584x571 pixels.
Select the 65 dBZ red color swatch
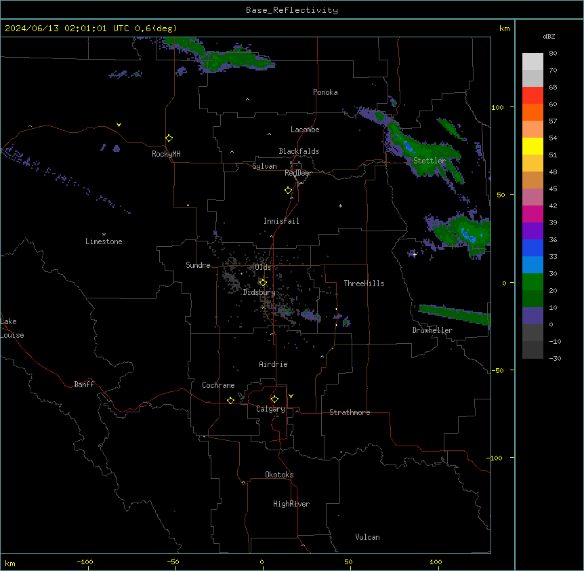click(533, 95)
